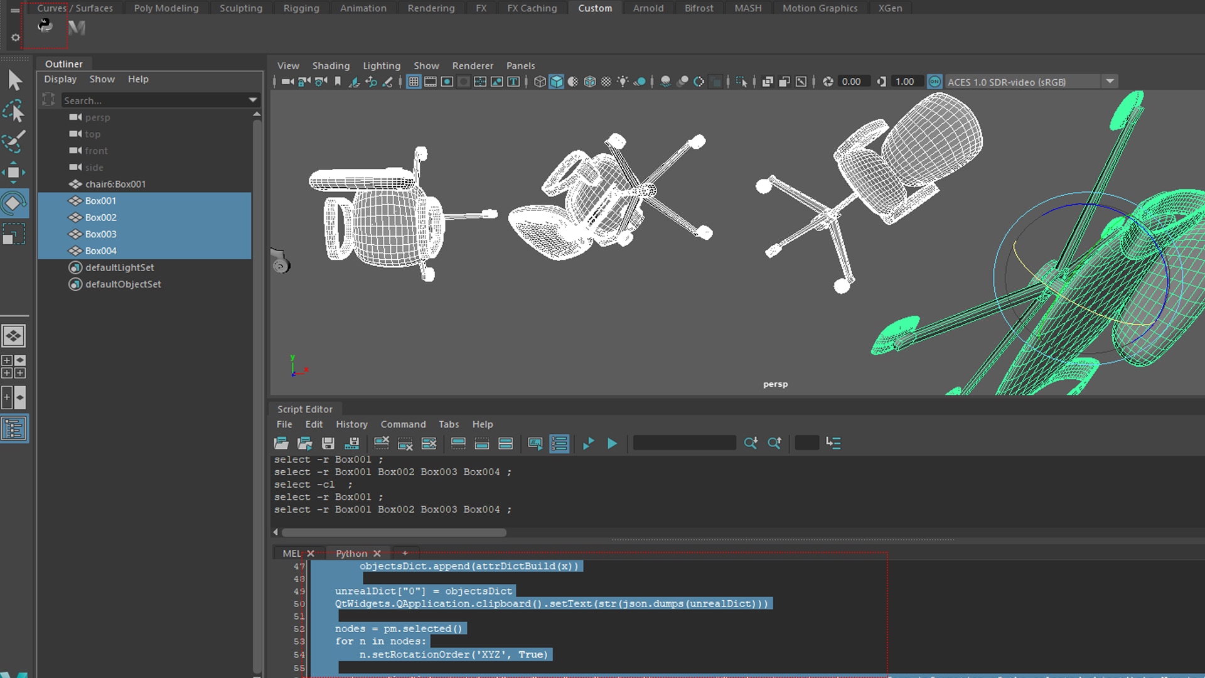Select the Lasso selection tool
Screen dimensions: 1205x678
click(x=15, y=110)
